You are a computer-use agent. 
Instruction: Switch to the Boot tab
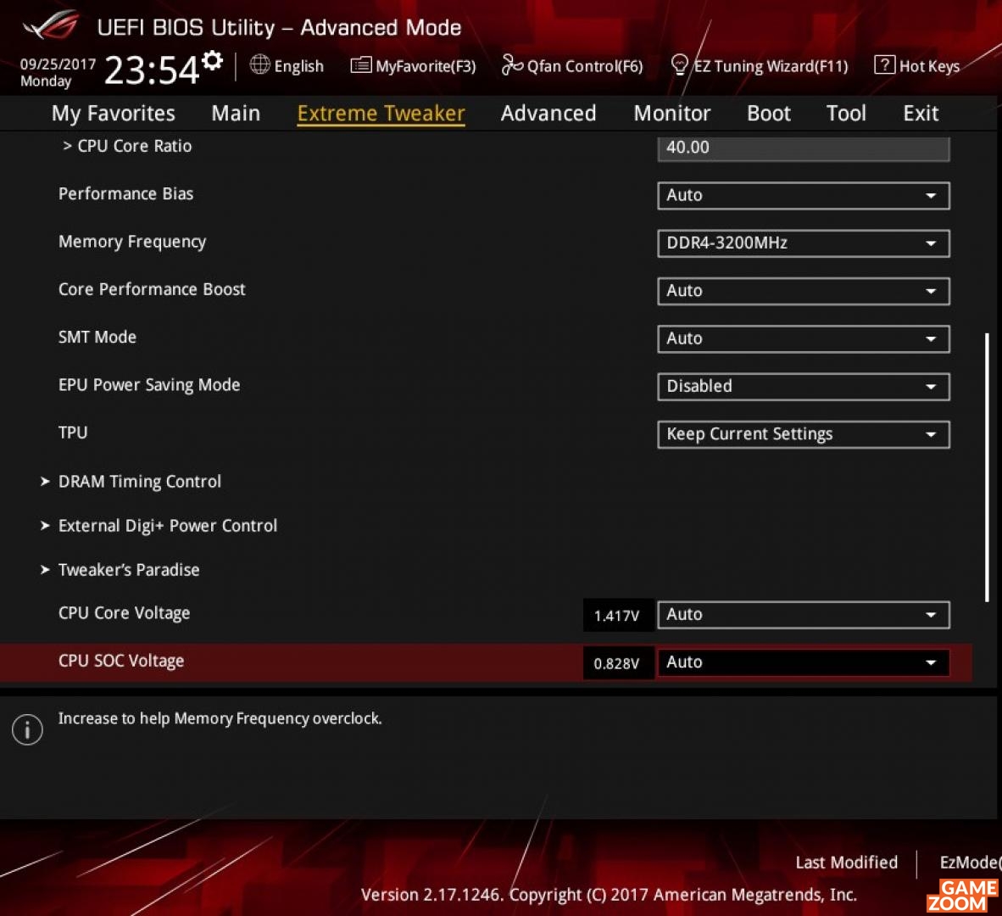tap(769, 113)
